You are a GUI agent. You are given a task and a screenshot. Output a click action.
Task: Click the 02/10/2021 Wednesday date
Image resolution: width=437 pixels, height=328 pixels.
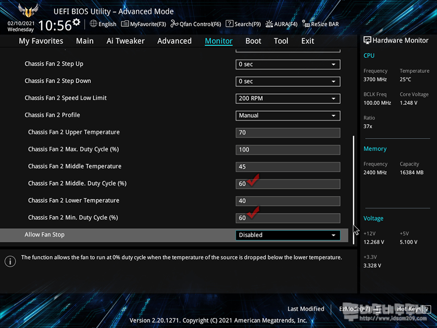click(20, 27)
